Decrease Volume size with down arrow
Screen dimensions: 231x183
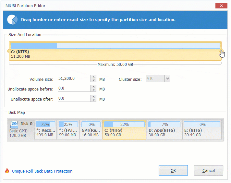point(94,80)
